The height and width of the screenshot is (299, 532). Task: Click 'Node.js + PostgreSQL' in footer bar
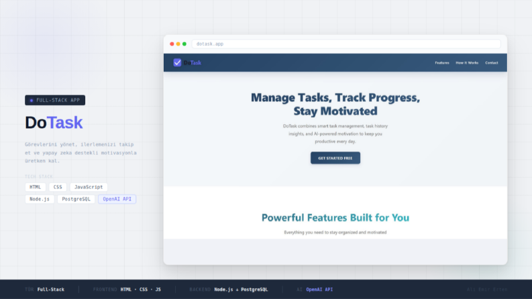pyautogui.click(x=241, y=290)
